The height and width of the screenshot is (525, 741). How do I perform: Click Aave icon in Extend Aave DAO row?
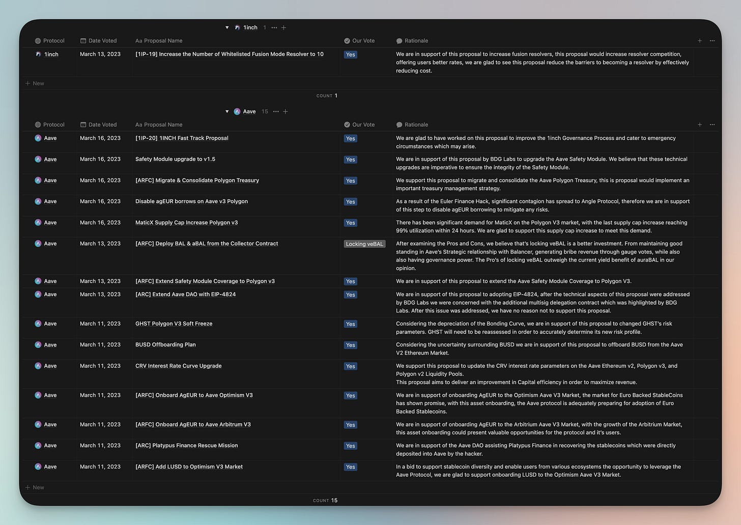[x=38, y=295]
